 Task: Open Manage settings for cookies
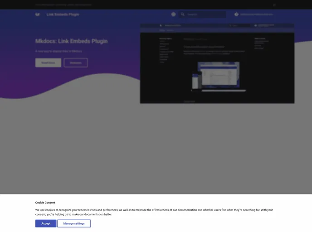pyautogui.click(x=74, y=223)
